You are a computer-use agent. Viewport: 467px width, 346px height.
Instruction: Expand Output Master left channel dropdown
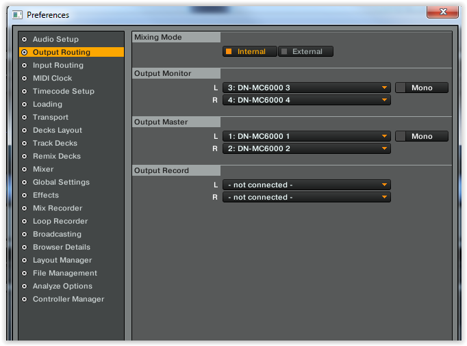[306, 136]
